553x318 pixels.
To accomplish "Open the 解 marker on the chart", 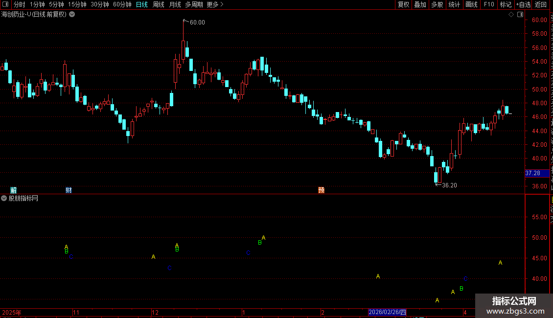I will [13, 190].
